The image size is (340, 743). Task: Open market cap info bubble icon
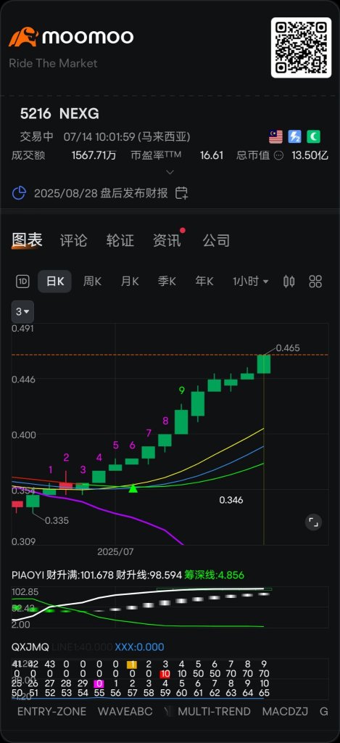coord(279,155)
